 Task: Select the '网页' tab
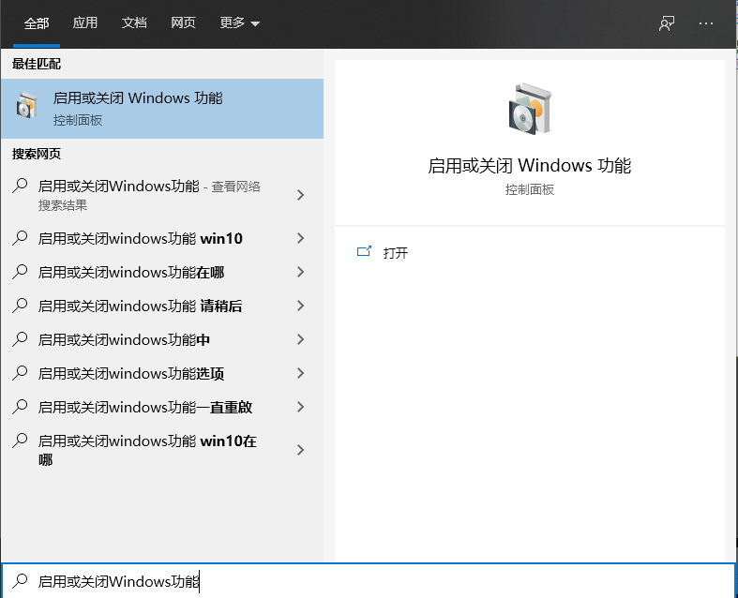pos(183,23)
